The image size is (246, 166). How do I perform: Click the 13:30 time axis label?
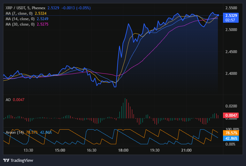pos(28,150)
